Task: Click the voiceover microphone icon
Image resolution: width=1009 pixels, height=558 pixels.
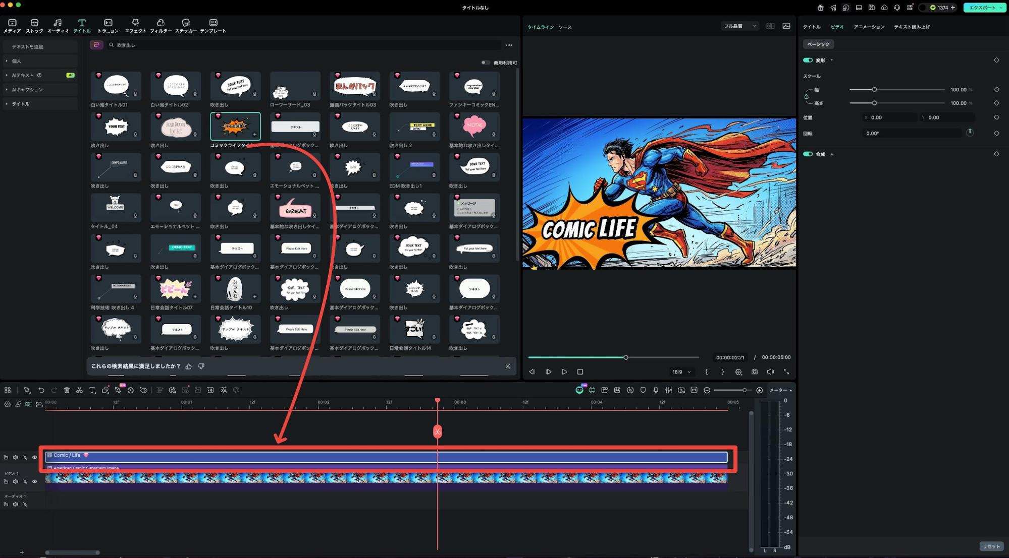Action: tap(656, 390)
